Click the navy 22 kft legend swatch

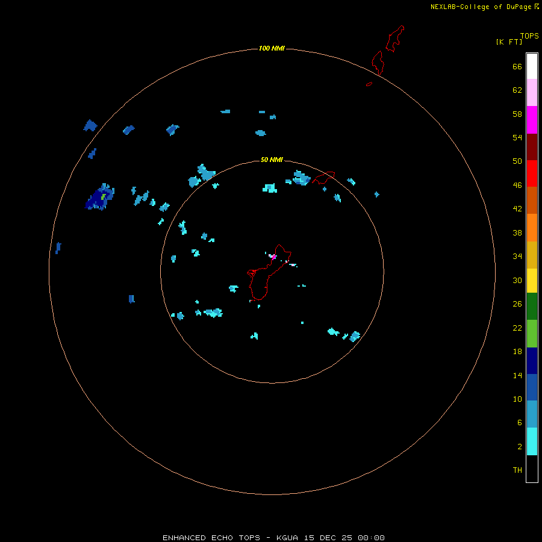tap(532, 361)
